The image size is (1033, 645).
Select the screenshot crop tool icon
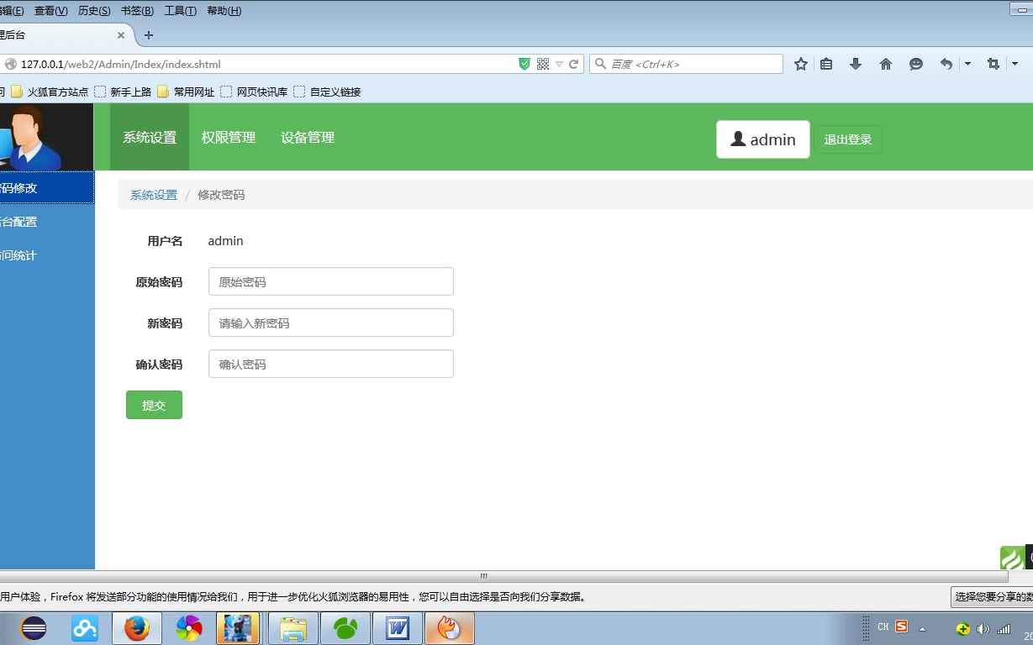pyautogui.click(x=993, y=63)
